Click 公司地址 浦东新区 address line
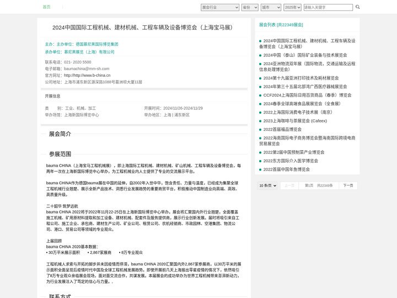 (93, 82)
